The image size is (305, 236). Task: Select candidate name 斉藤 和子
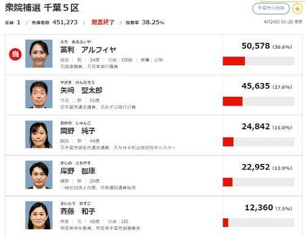click(77, 212)
